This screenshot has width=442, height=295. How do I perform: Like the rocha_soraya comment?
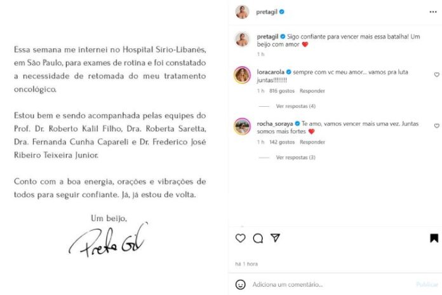(x=436, y=126)
